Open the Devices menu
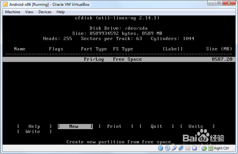 [x=45, y=12]
